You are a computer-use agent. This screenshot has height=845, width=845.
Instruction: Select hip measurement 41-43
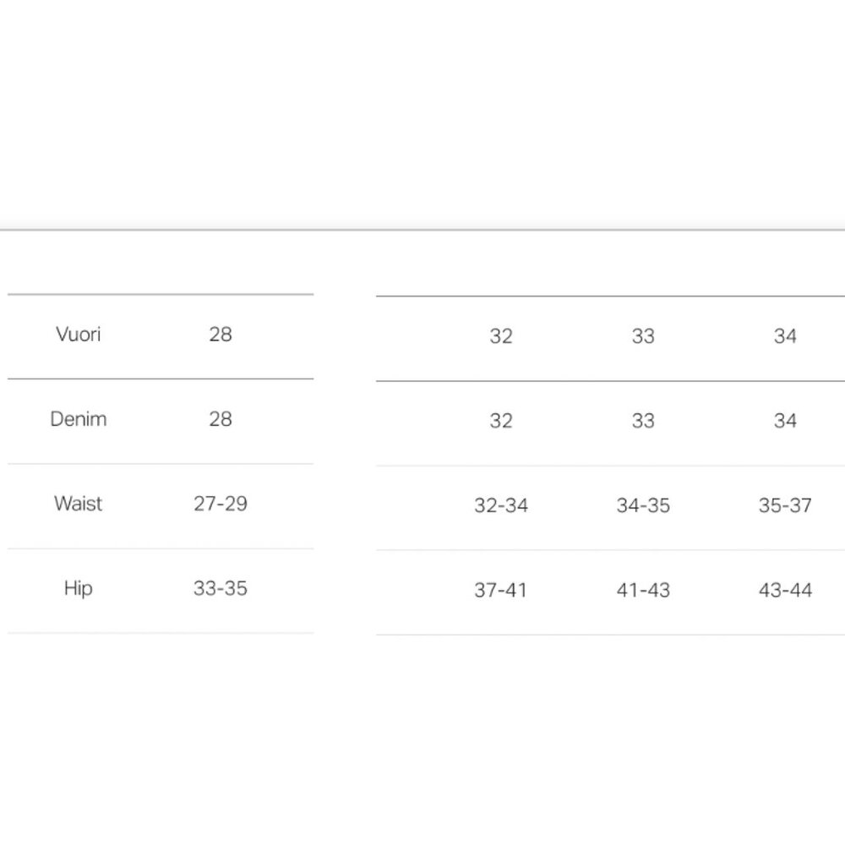643,590
